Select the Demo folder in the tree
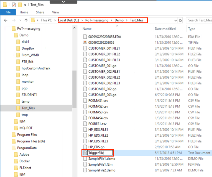The height and width of the screenshot is (177, 212). (24, 35)
